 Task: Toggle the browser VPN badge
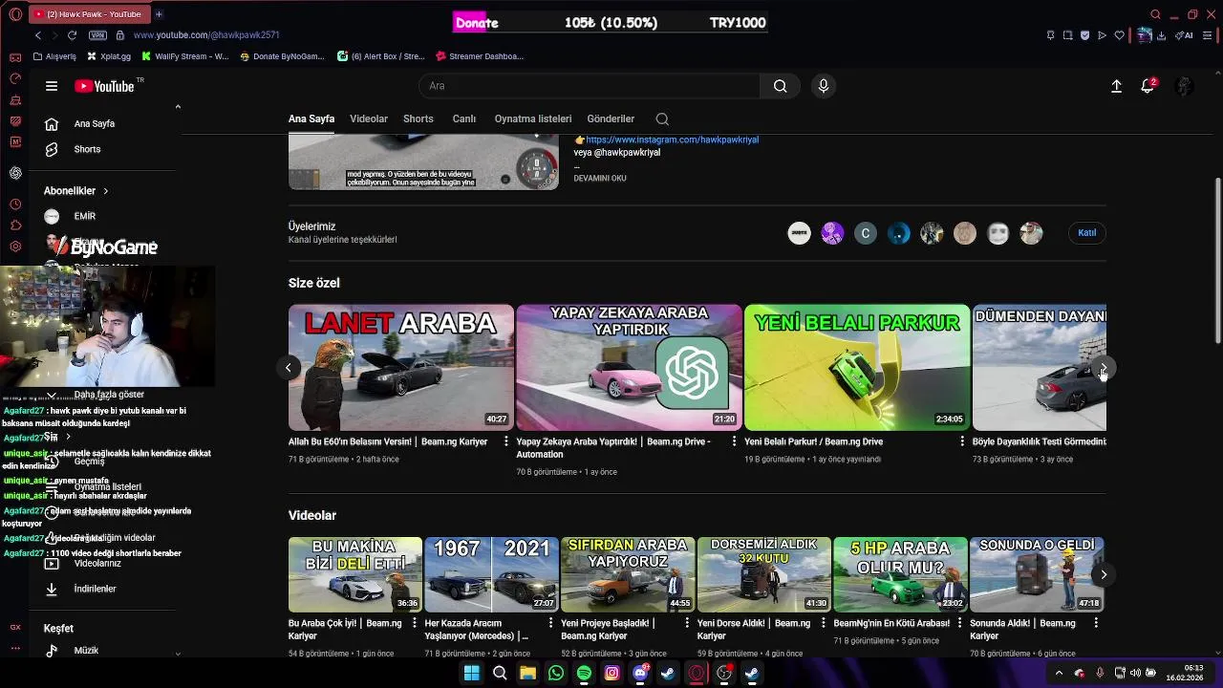[97, 35]
